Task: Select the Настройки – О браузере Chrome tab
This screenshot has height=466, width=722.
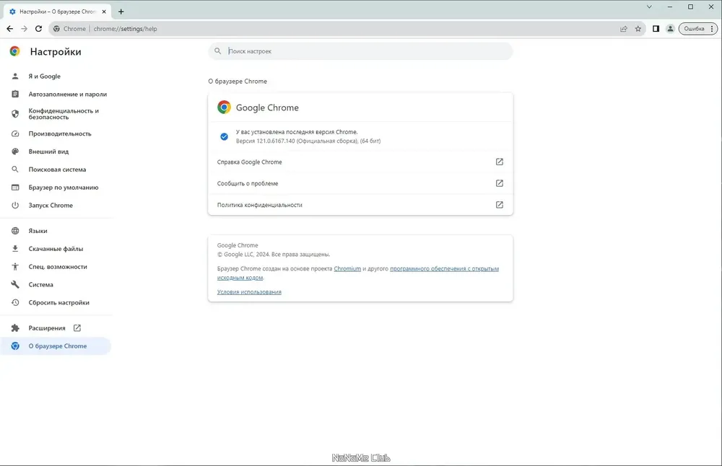Action: pyautogui.click(x=58, y=12)
